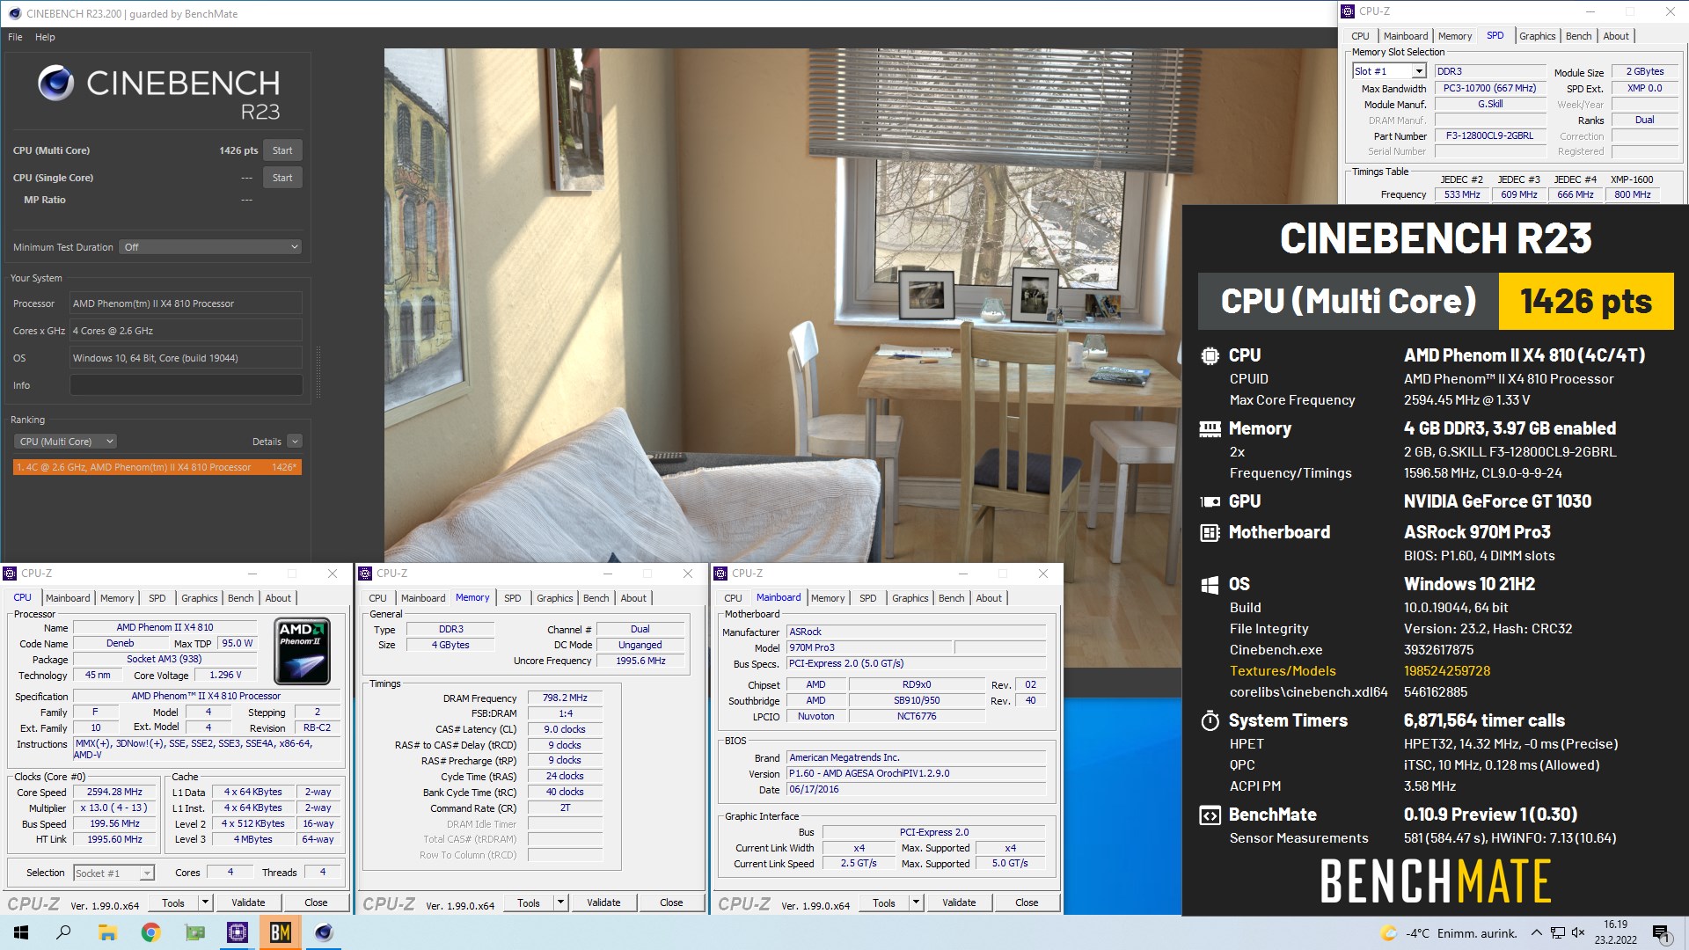The image size is (1689, 950).
Task: Open Tools arrow in CPU tab window
Action: [x=205, y=902]
